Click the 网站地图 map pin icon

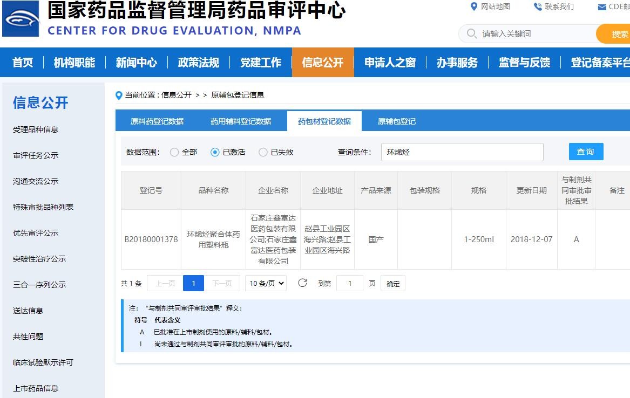tap(473, 7)
